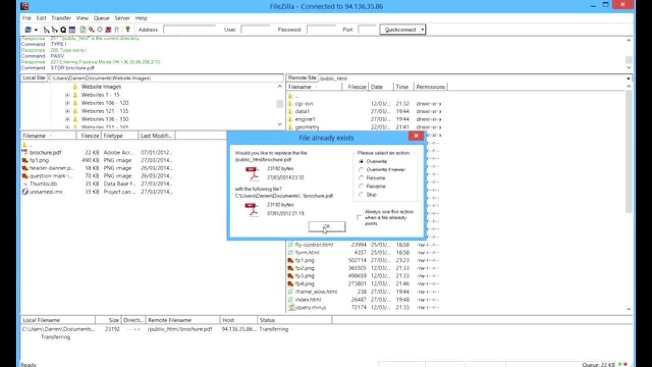Click the fp3.png icon in remote list
This screenshot has width=652, height=367.
point(291,276)
